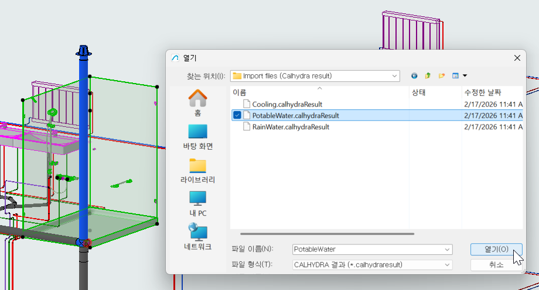
Task: Click the PotableWater.calhydraResult file icon
Action: 247,115
